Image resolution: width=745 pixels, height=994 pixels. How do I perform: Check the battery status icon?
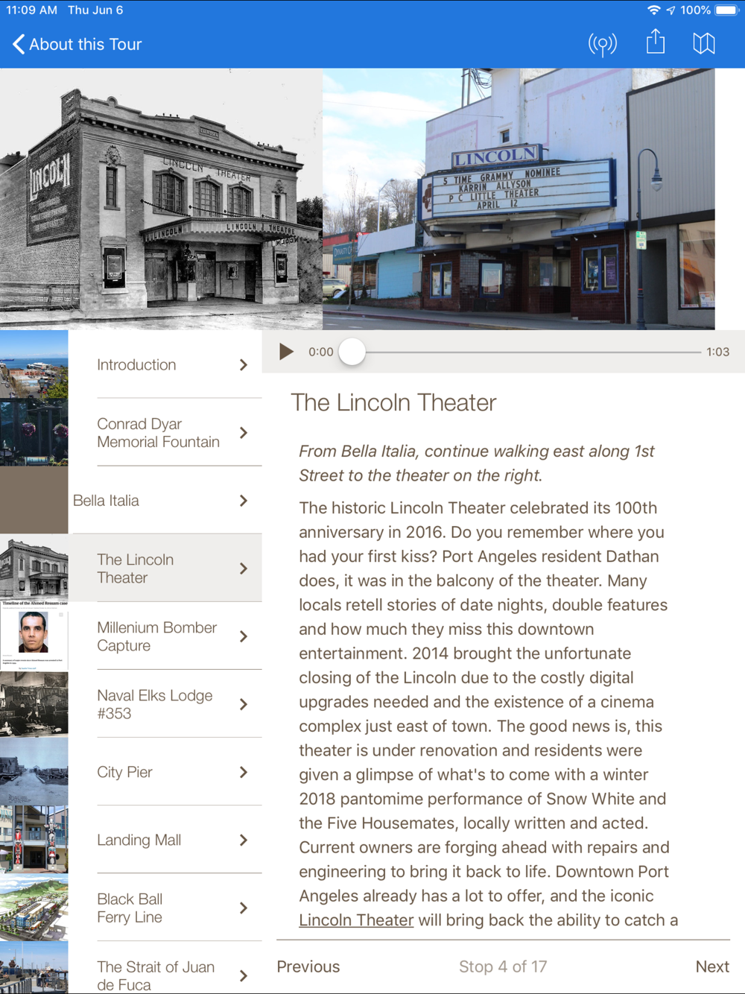click(x=726, y=10)
